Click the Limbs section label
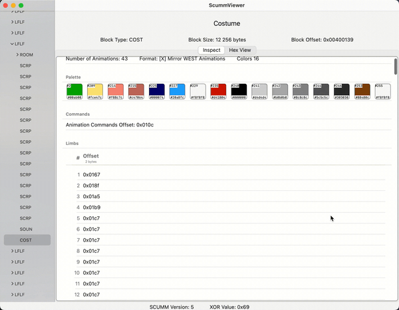The height and width of the screenshot is (310, 399). 72,143
